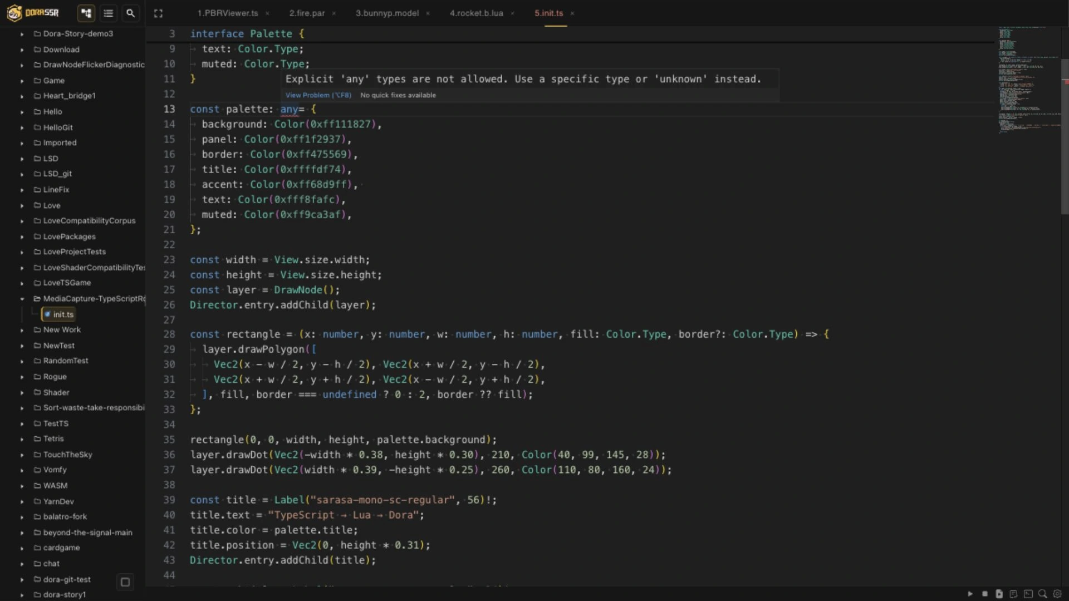
Task: Expand the WASM folder arrow
Action: [x=22, y=486]
